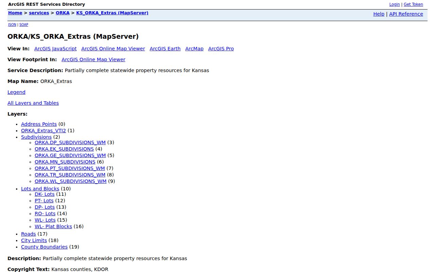View the JSON format link

coord(12,24)
